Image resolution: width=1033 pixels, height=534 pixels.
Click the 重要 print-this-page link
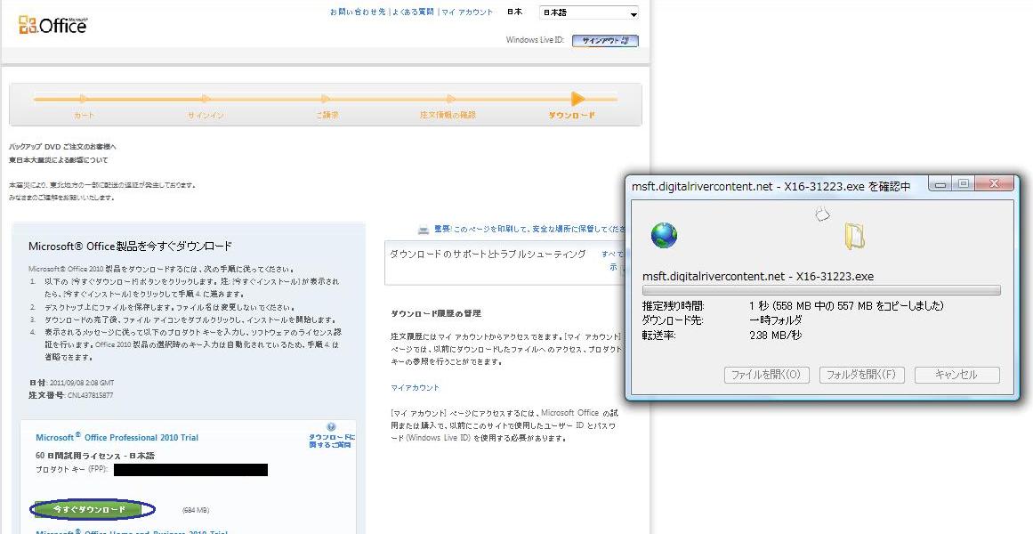pyautogui.click(x=529, y=230)
